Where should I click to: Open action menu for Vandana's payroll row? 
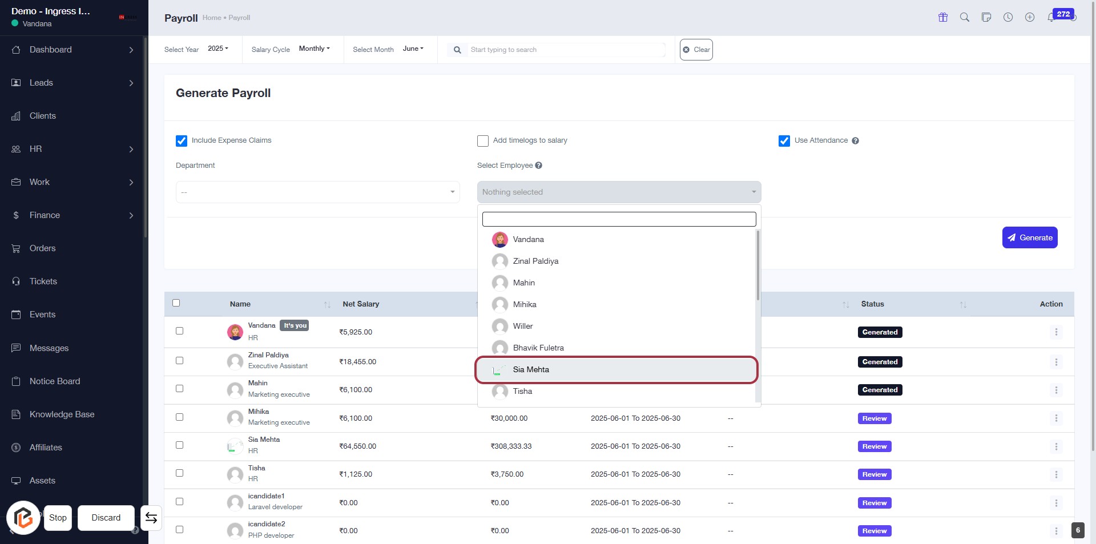[x=1055, y=332]
